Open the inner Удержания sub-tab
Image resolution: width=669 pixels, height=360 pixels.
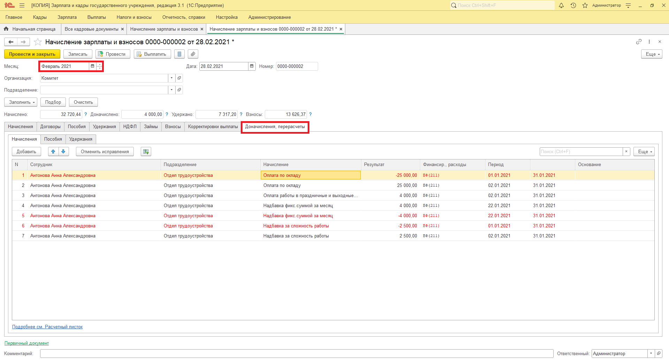pyautogui.click(x=81, y=139)
